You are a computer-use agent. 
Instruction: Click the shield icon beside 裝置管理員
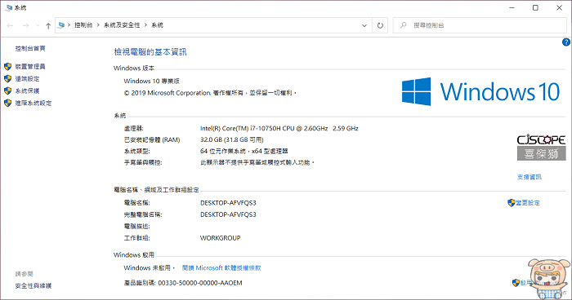coord(7,67)
